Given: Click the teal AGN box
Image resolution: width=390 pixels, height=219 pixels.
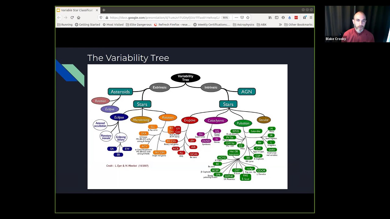Looking at the screenshot, I should point(246,92).
